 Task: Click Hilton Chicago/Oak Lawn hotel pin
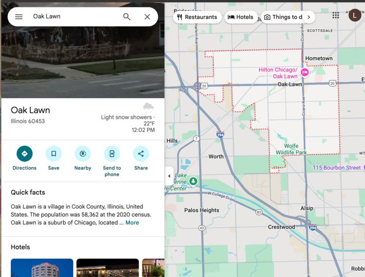(x=305, y=73)
